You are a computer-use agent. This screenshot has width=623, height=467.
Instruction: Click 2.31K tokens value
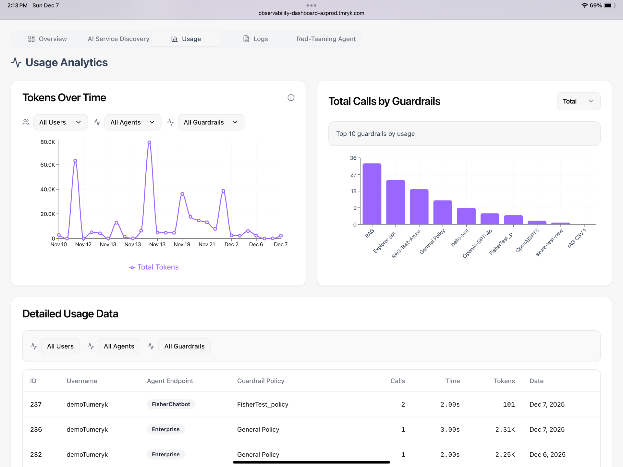[505, 429]
